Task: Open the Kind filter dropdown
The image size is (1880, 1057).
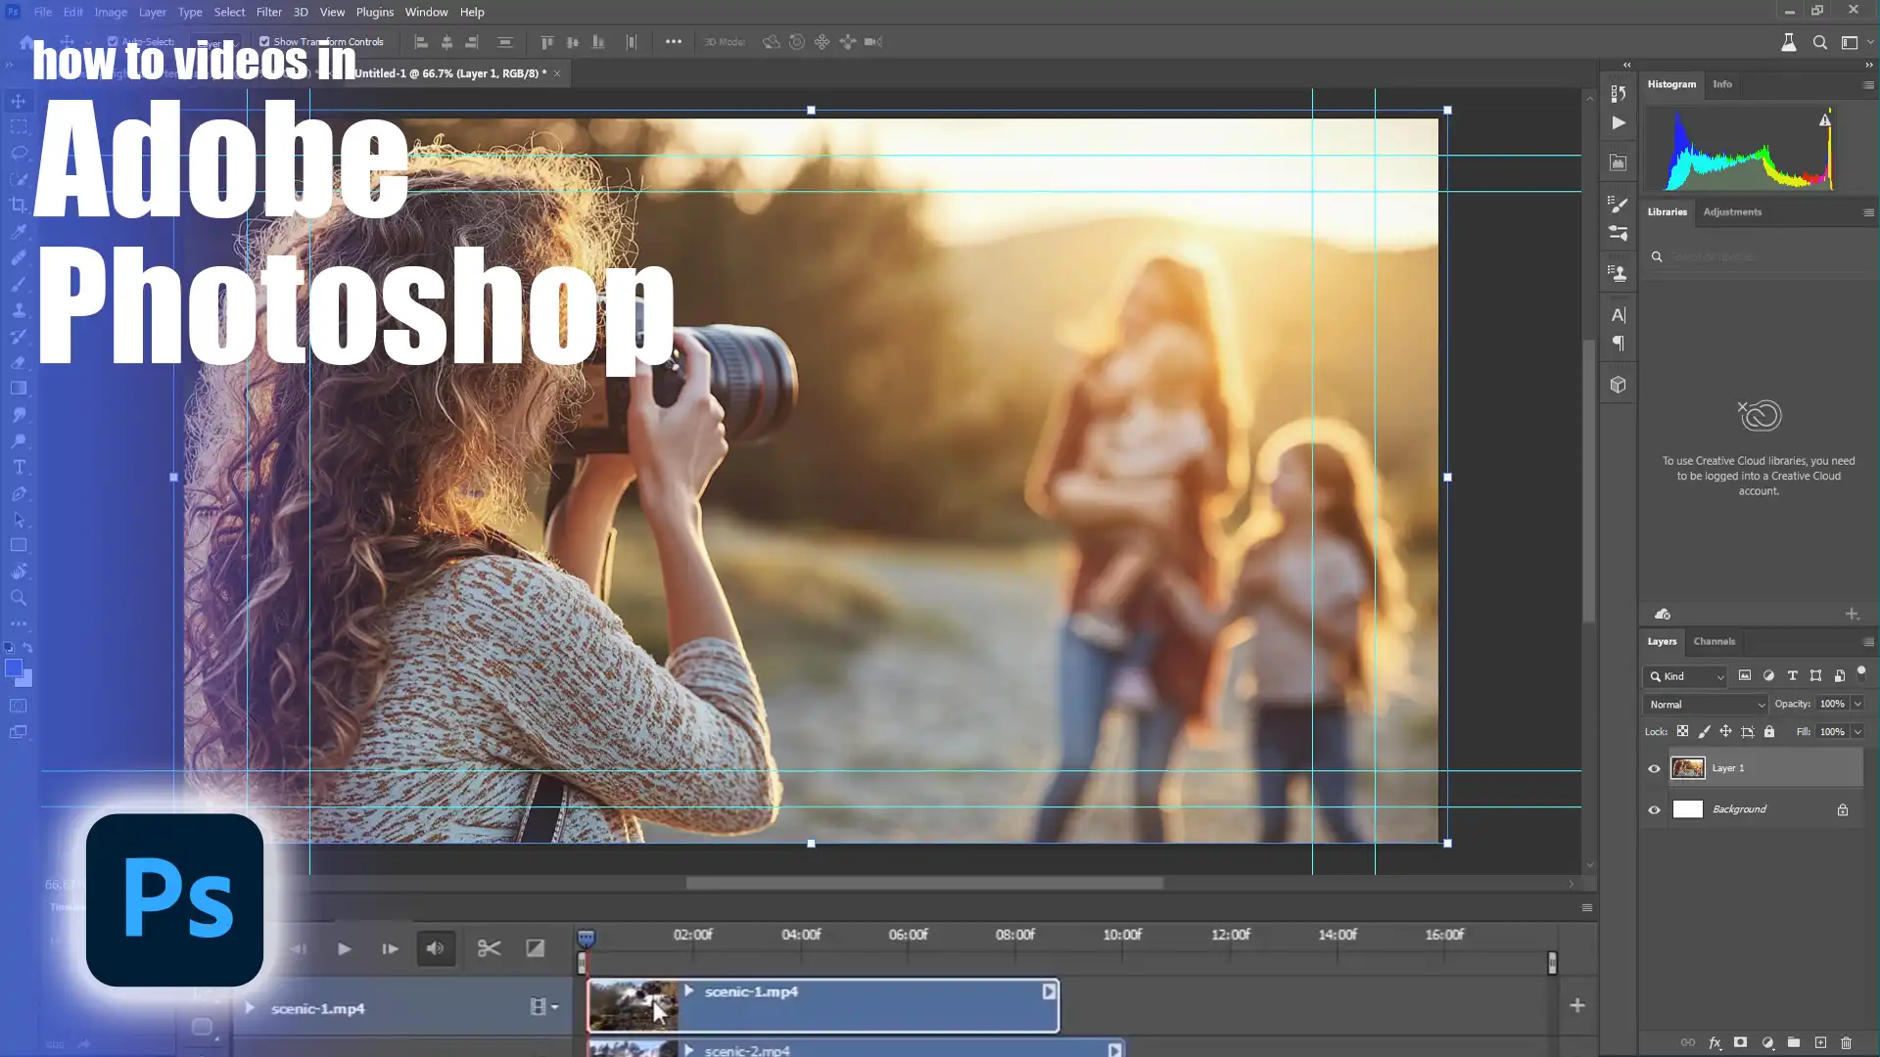Action: (x=1685, y=676)
